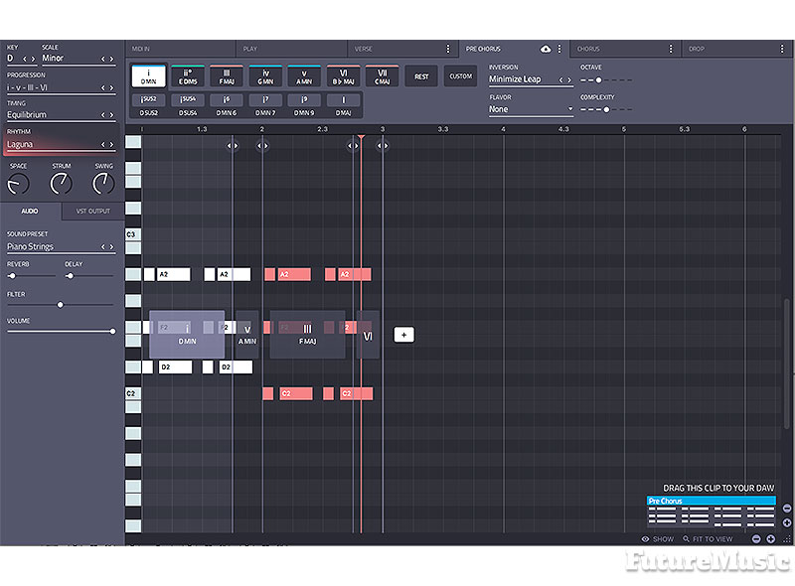Image resolution: width=795 pixels, height=586 pixels.
Task: Open the PLAY tab
Action: tap(291, 49)
